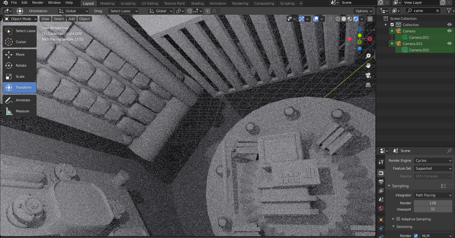Hide Camera.001 object via eye icon
The image size is (455, 238).
[449, 44]
